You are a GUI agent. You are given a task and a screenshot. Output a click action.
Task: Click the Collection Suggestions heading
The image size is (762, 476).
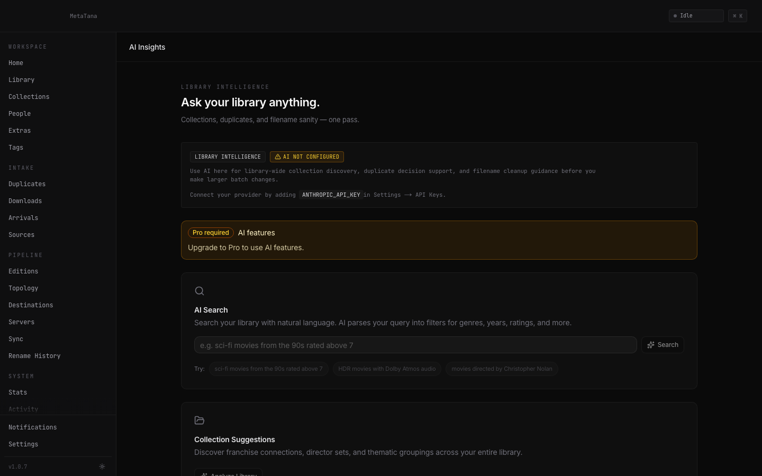234,440
